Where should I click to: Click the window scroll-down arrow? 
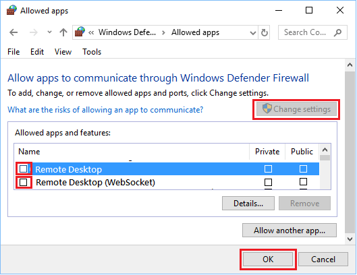[350, 239]
